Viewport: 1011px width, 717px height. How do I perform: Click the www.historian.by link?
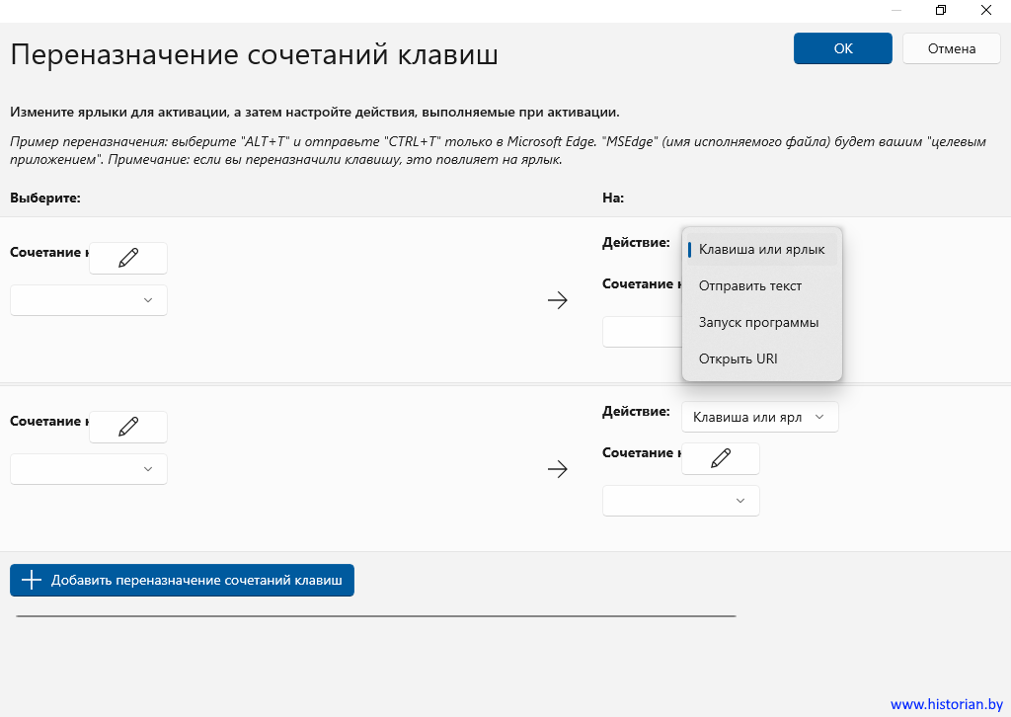[x=946, y=704]
